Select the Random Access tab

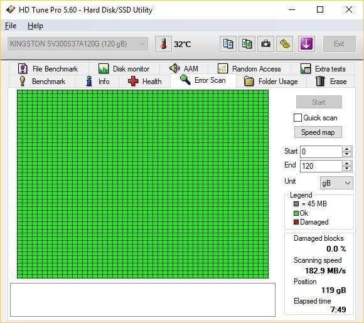point(249,69)
